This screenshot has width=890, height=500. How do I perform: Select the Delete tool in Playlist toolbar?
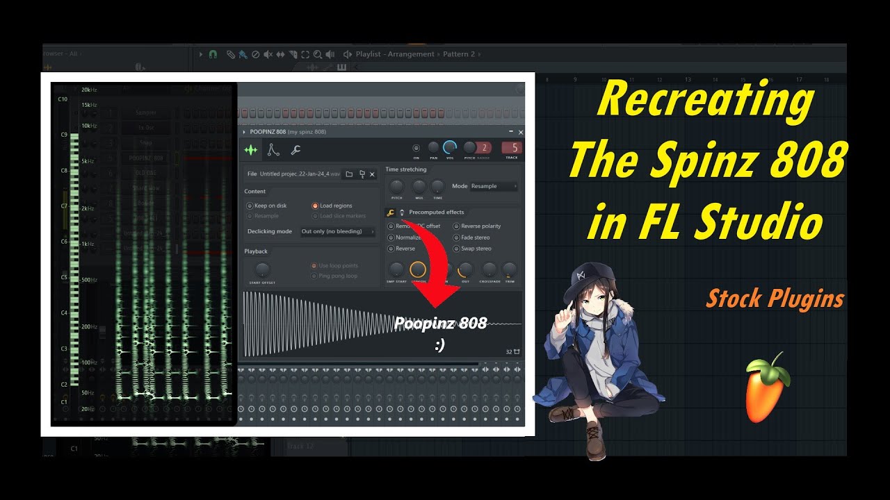pos(255,54)
